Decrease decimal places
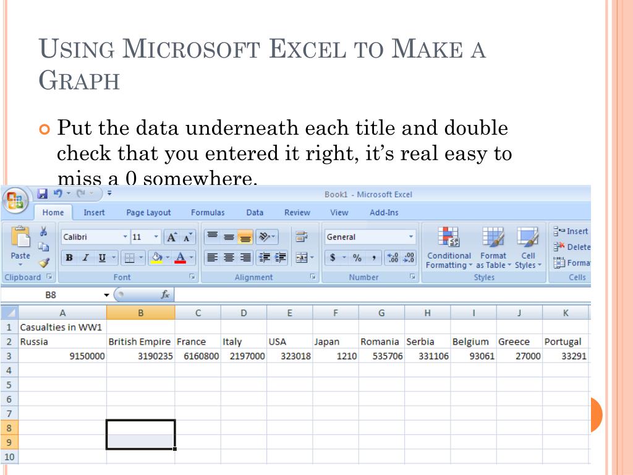The height and width of the screenshot is (475, 633). [409, 257]
